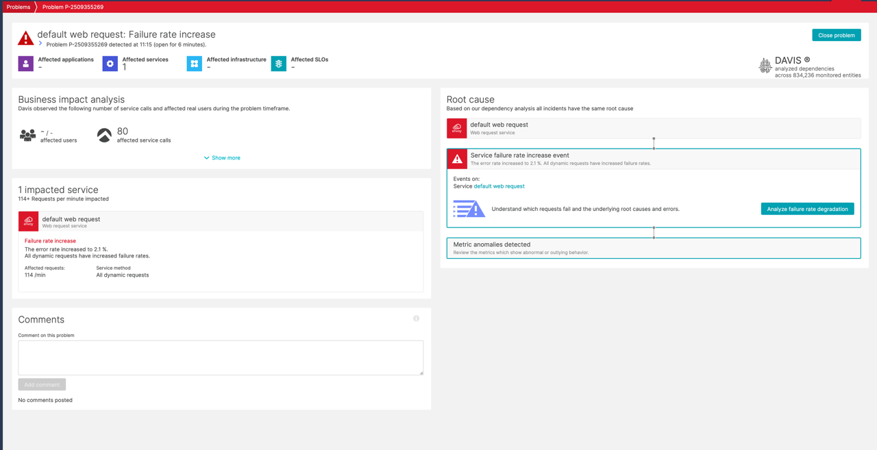
Task: Click 'All dynamic requests' service method value
Action: [x=123, y=275]
